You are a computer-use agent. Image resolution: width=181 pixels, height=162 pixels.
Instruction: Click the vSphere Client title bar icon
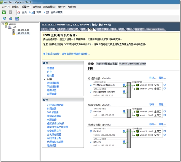pos(1,2)
